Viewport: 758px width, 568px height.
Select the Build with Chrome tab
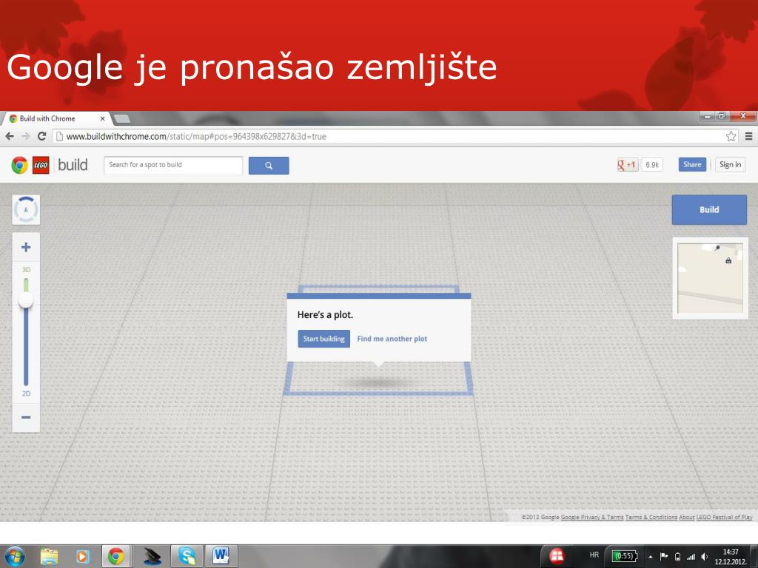coord(56,118)
